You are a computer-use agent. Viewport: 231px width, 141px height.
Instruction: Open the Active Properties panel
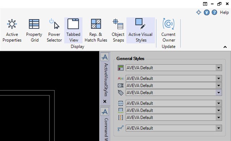click(x=12, y=31)
